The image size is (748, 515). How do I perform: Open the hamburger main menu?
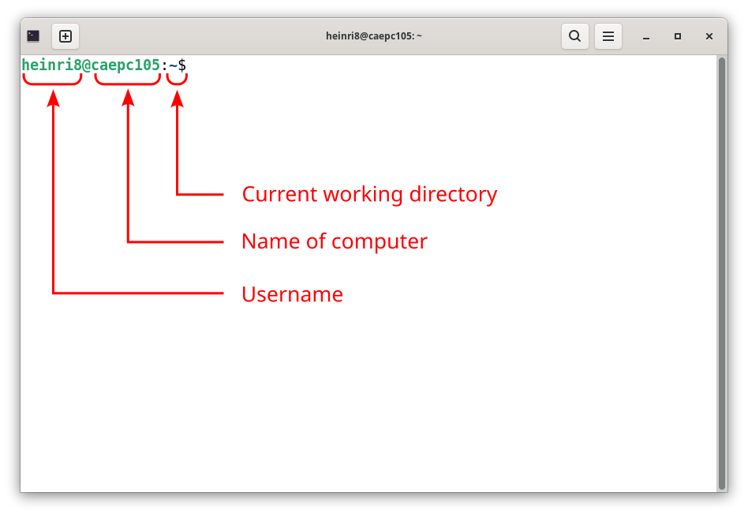pos(608,36)
